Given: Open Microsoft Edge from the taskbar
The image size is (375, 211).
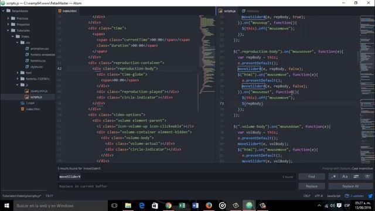Looking at the screenshot, I should [x=142, y=206].
